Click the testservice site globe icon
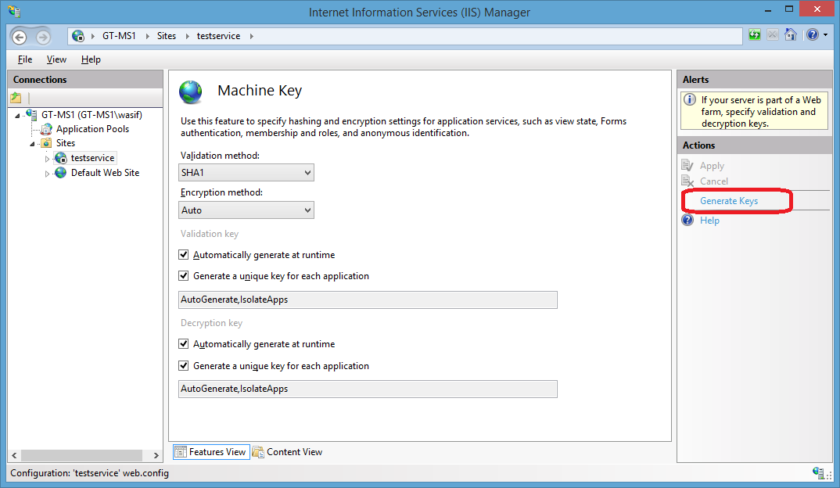 (x=61, y=158)
